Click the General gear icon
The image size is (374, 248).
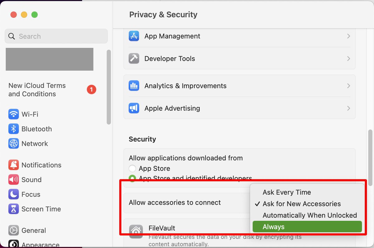[x=13, y=230]
